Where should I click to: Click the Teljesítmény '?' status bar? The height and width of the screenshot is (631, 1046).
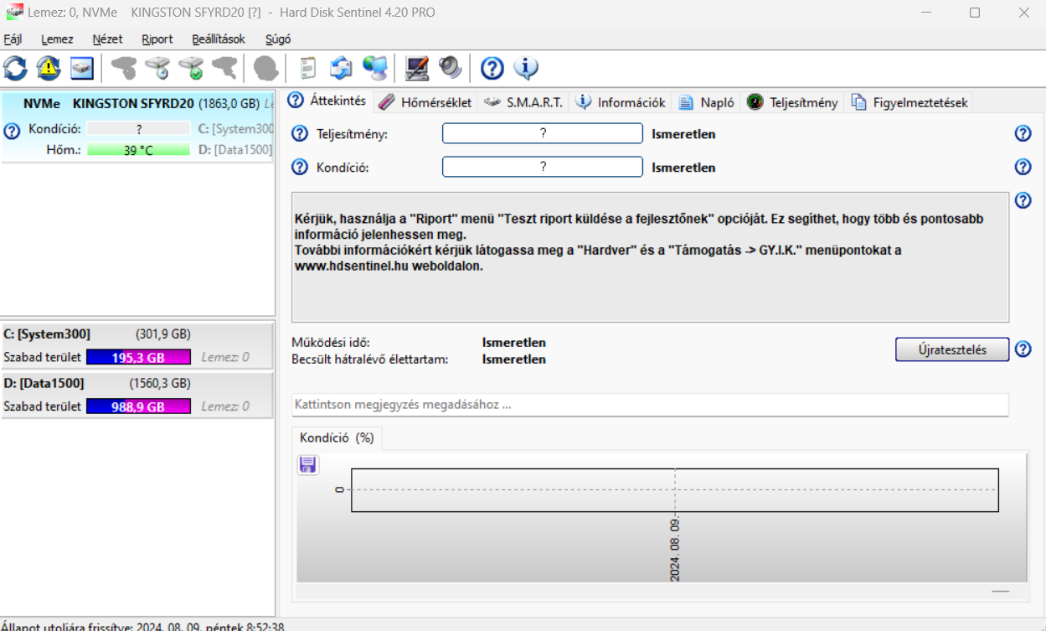(543, 134)
